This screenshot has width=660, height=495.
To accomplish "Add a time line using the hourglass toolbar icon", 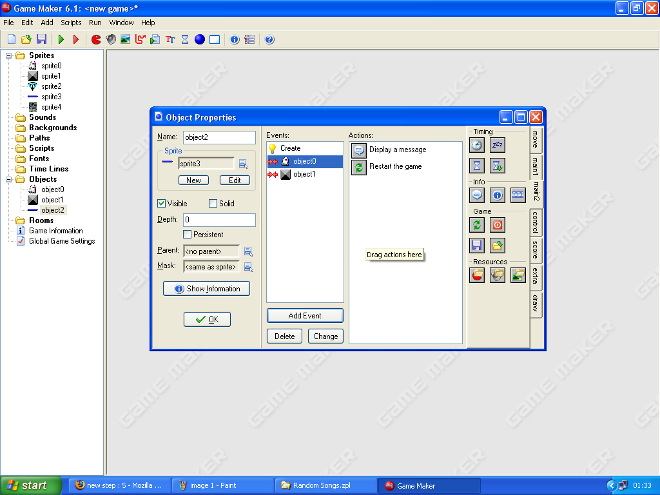I will pyautogui.click(x=185, y=39).
